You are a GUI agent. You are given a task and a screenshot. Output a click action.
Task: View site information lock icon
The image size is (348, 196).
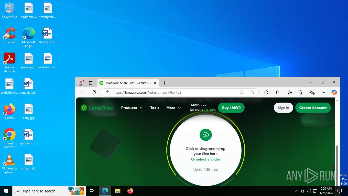(x=107, y=92)
